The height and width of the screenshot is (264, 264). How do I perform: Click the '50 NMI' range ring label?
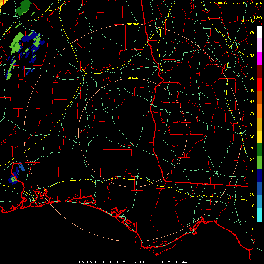[x=133, y=78]
